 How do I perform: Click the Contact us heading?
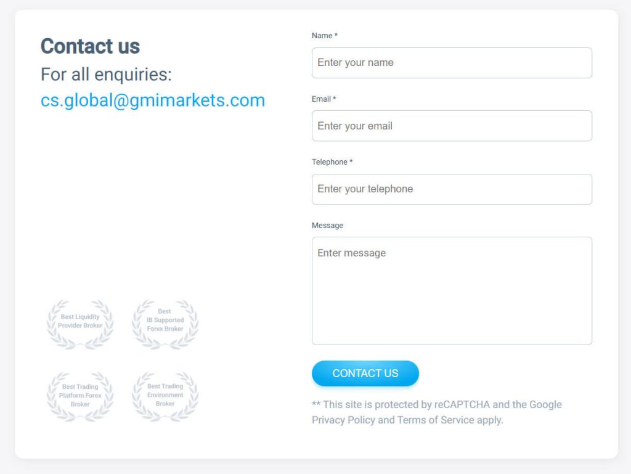point(90,46)
